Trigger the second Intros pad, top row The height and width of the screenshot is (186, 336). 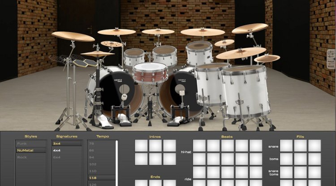point(155,146)
